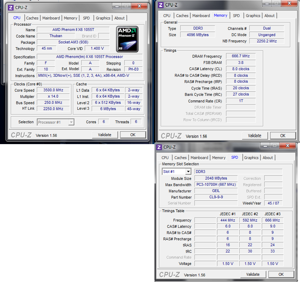Click the memory Size value 4096 MBytes
300x283 pixels.
[198, 35]
